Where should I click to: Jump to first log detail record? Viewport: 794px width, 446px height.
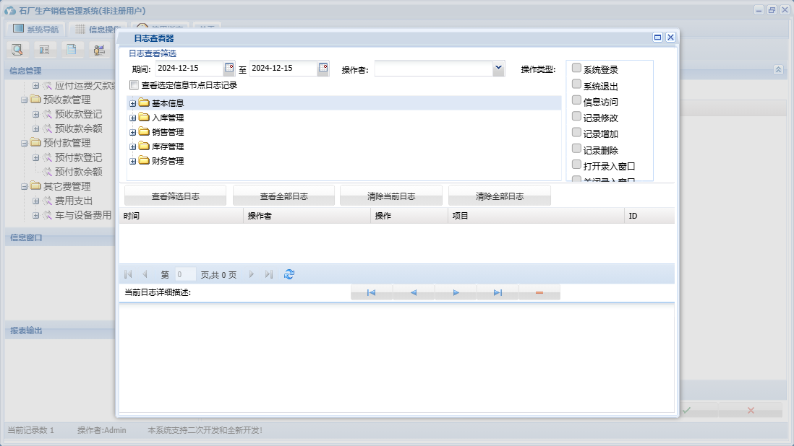[x=371, y=292]
